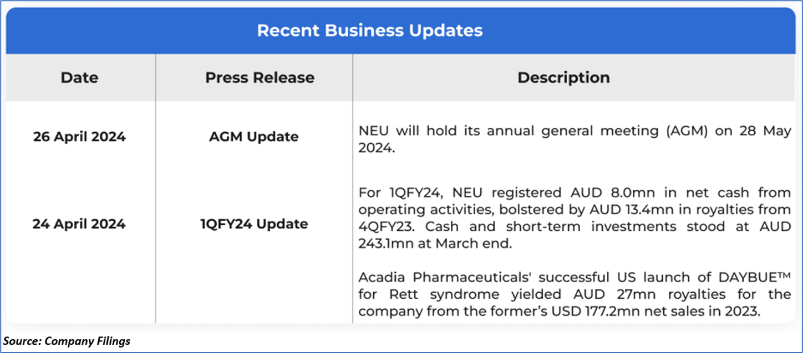Select the AGM Update press release cell
Viewport: 803px width, 353px height.
pyautogui.click(x=253, y=137)
